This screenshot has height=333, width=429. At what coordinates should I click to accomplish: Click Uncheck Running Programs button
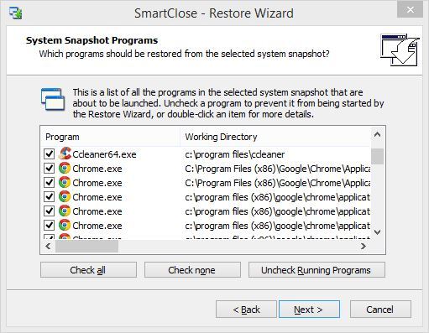[317, 270]
